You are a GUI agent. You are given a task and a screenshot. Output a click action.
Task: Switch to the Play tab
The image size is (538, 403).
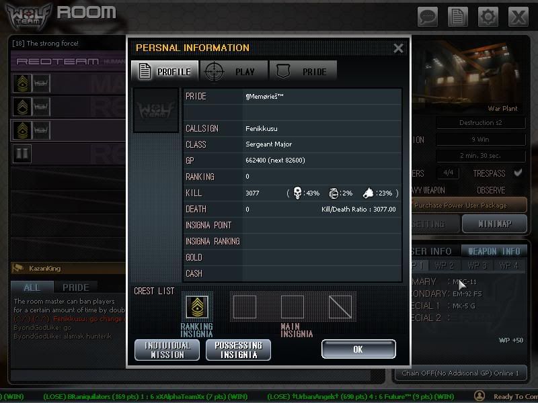click(x=234, y=71)
